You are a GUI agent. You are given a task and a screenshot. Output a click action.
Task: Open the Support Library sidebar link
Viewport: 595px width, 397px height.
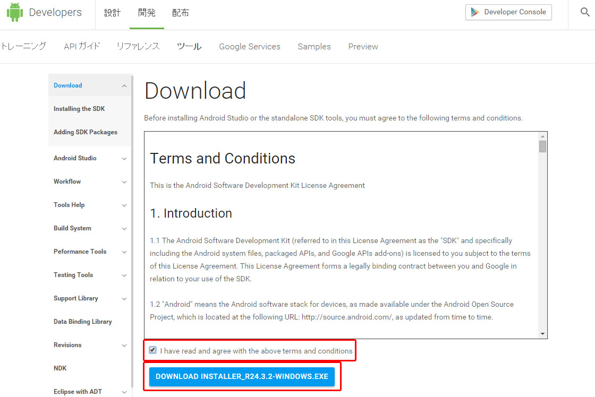coord(76,298)
